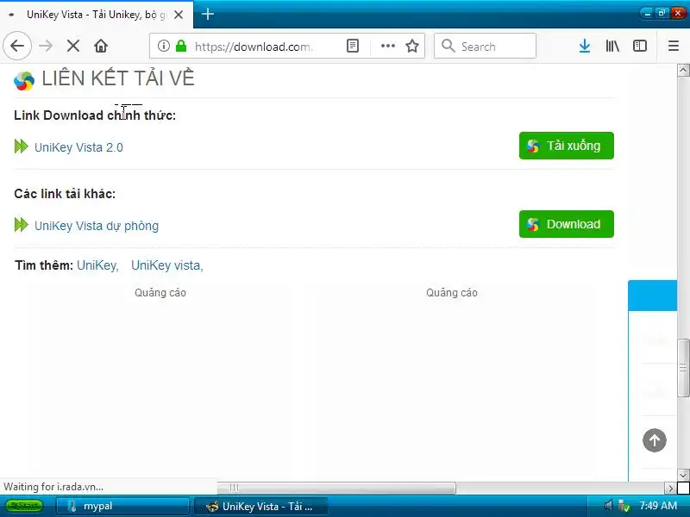Viewport: 690px width, 517px height.
Task: Minimize the browser window
Action: [647, 13]
